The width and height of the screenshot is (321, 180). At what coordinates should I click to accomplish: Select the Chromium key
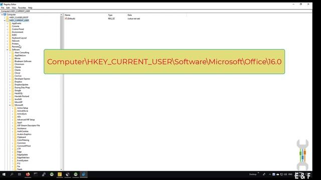tap(19, 64)
